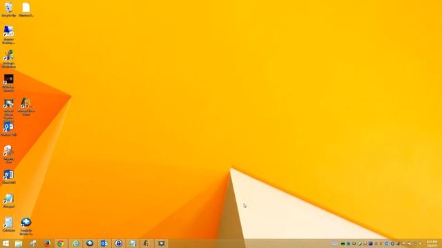Open the taskbar clock and date
Screen dimensions: 442x248
[x=432, y=243]
